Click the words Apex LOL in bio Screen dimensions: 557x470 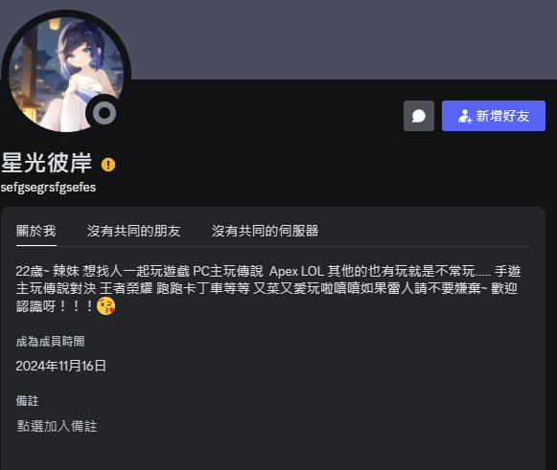coord(296,271)
